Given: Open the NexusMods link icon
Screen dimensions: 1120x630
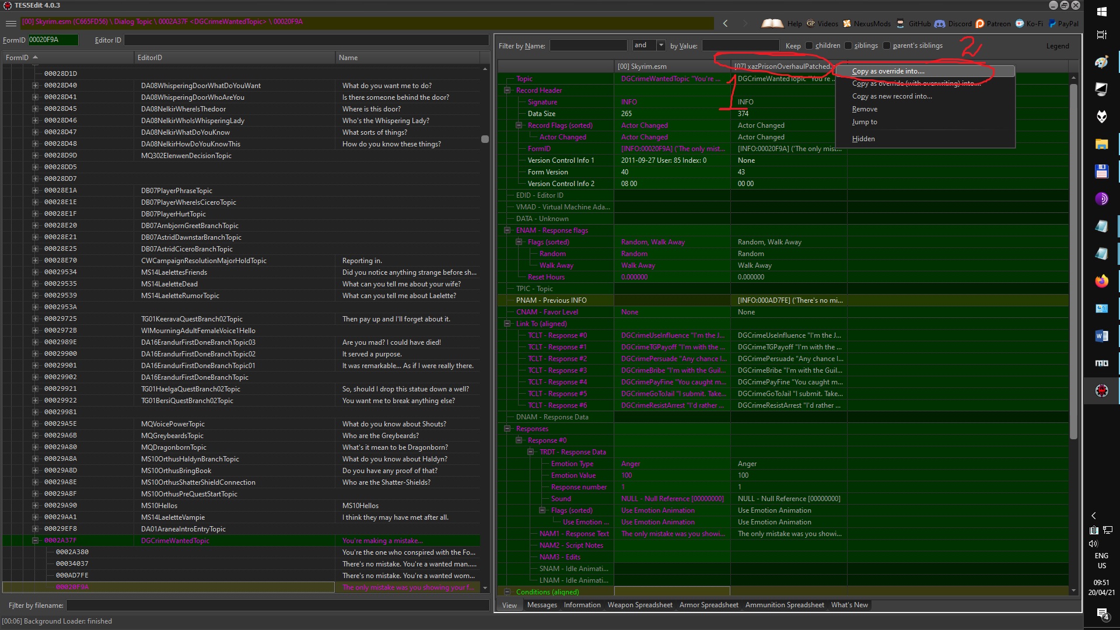Looking at the screenshot, I should click(x=847, y=23).
